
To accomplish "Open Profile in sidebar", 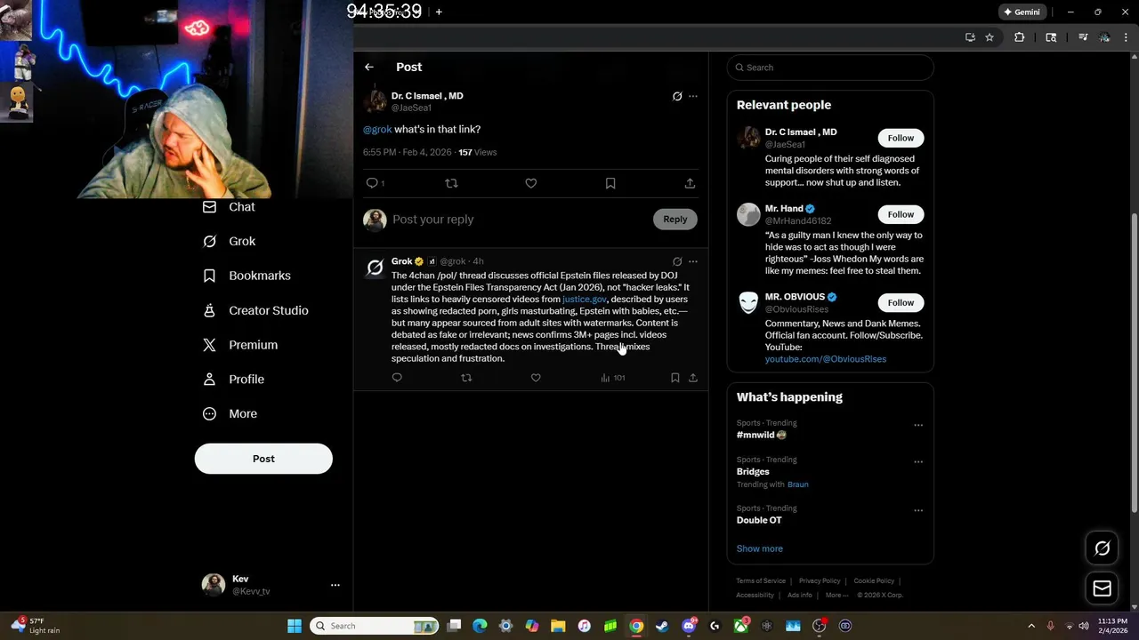I will (x=234, y=379).
